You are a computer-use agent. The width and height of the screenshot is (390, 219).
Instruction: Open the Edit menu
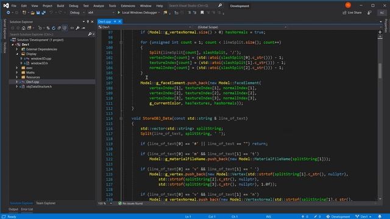[24, 5]
